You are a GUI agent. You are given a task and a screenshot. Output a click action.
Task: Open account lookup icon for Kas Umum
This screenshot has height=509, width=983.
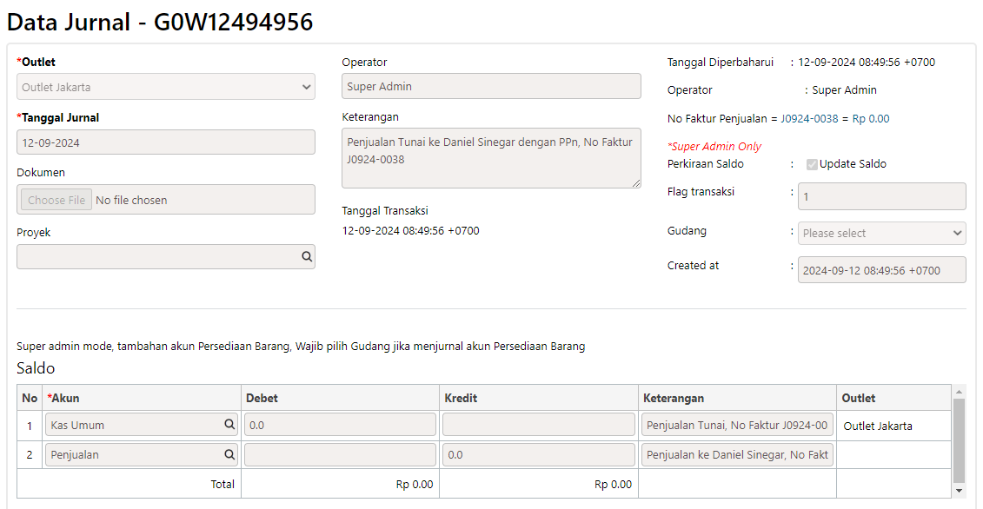pos(229,425)
